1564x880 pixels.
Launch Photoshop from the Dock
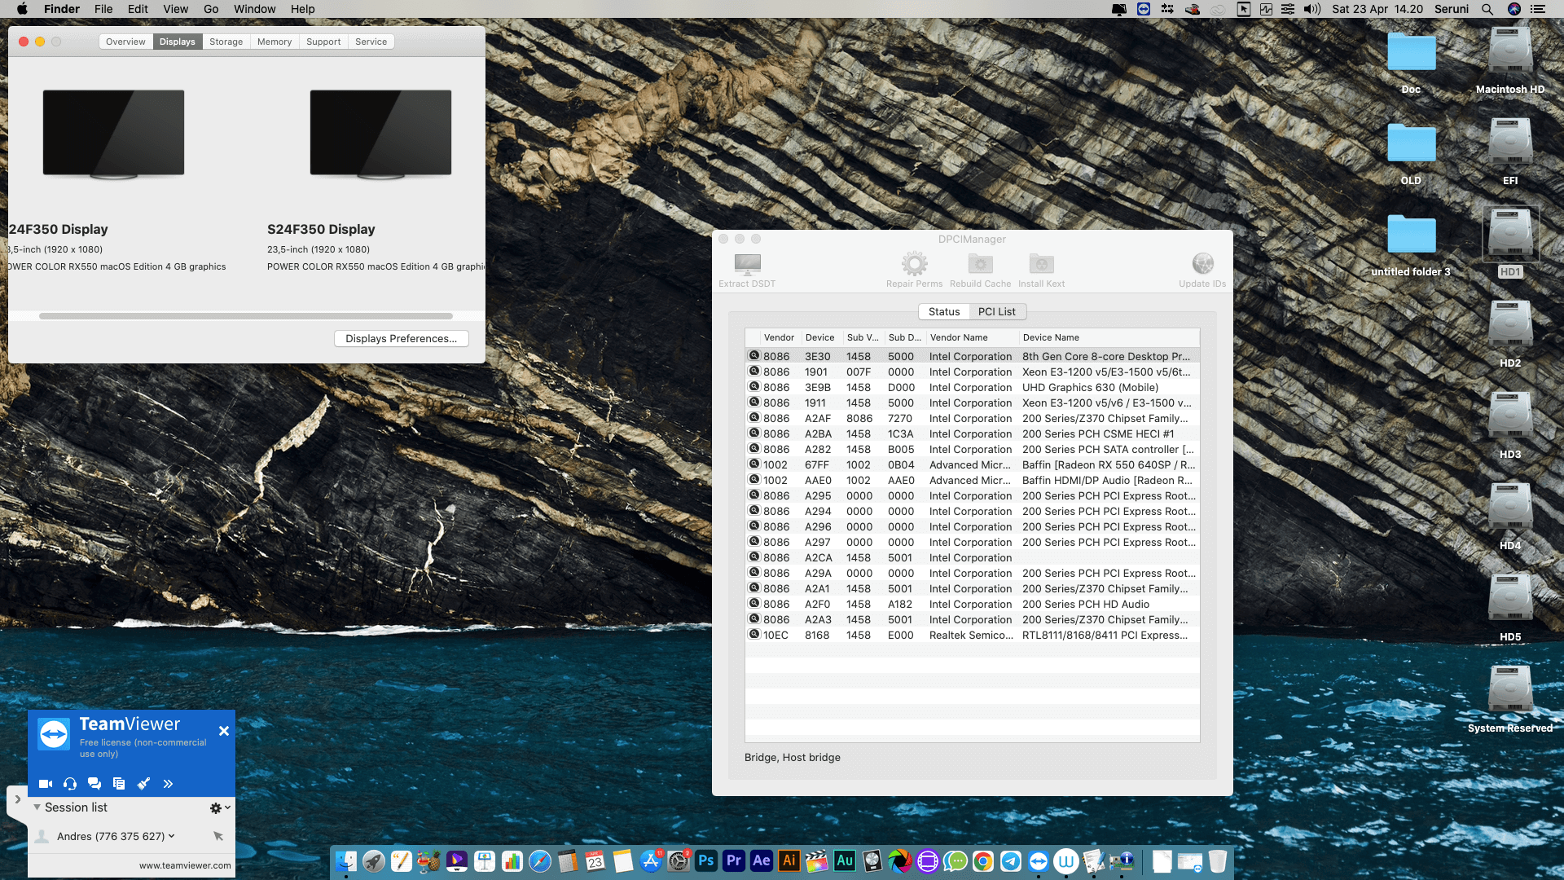pos(705,860)
